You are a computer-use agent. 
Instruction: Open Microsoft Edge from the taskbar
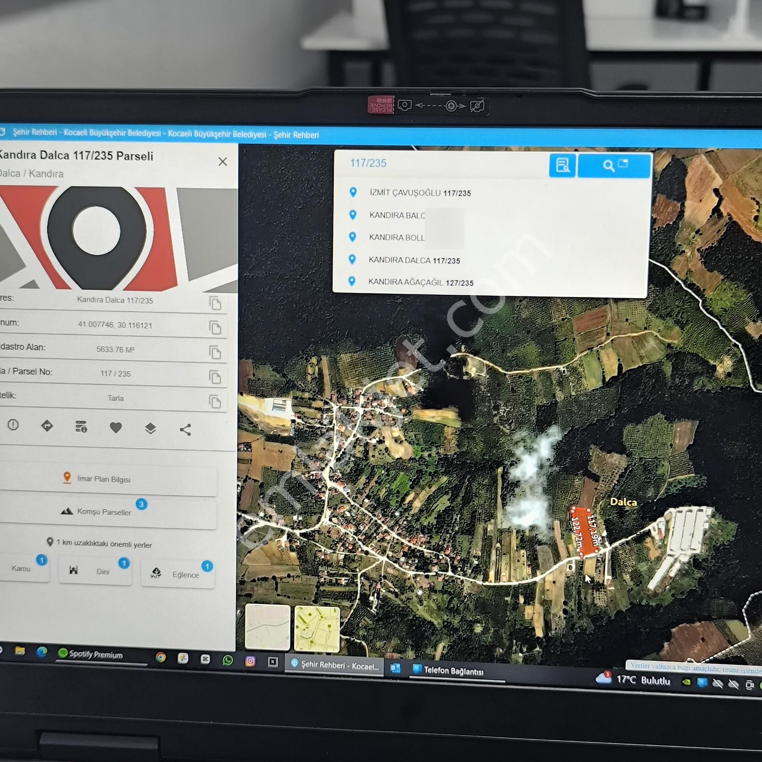coord(42,652)
